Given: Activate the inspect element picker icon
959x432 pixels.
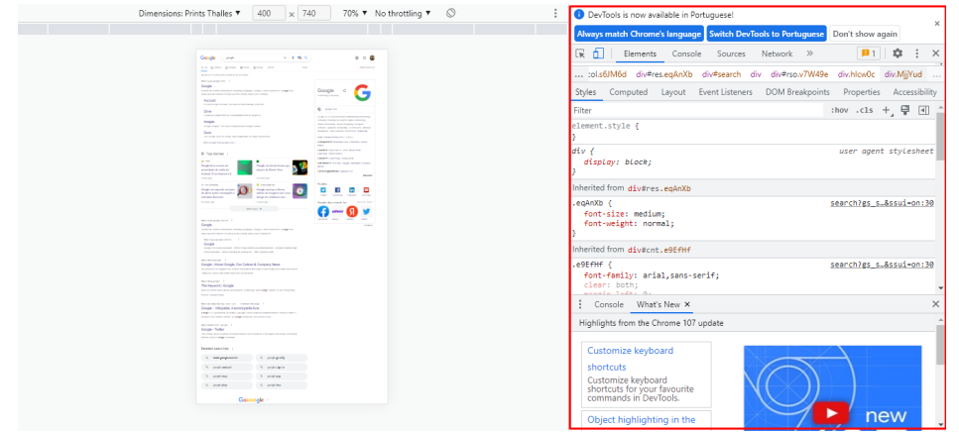Looking at the screenshot, I should pos(580,54).
